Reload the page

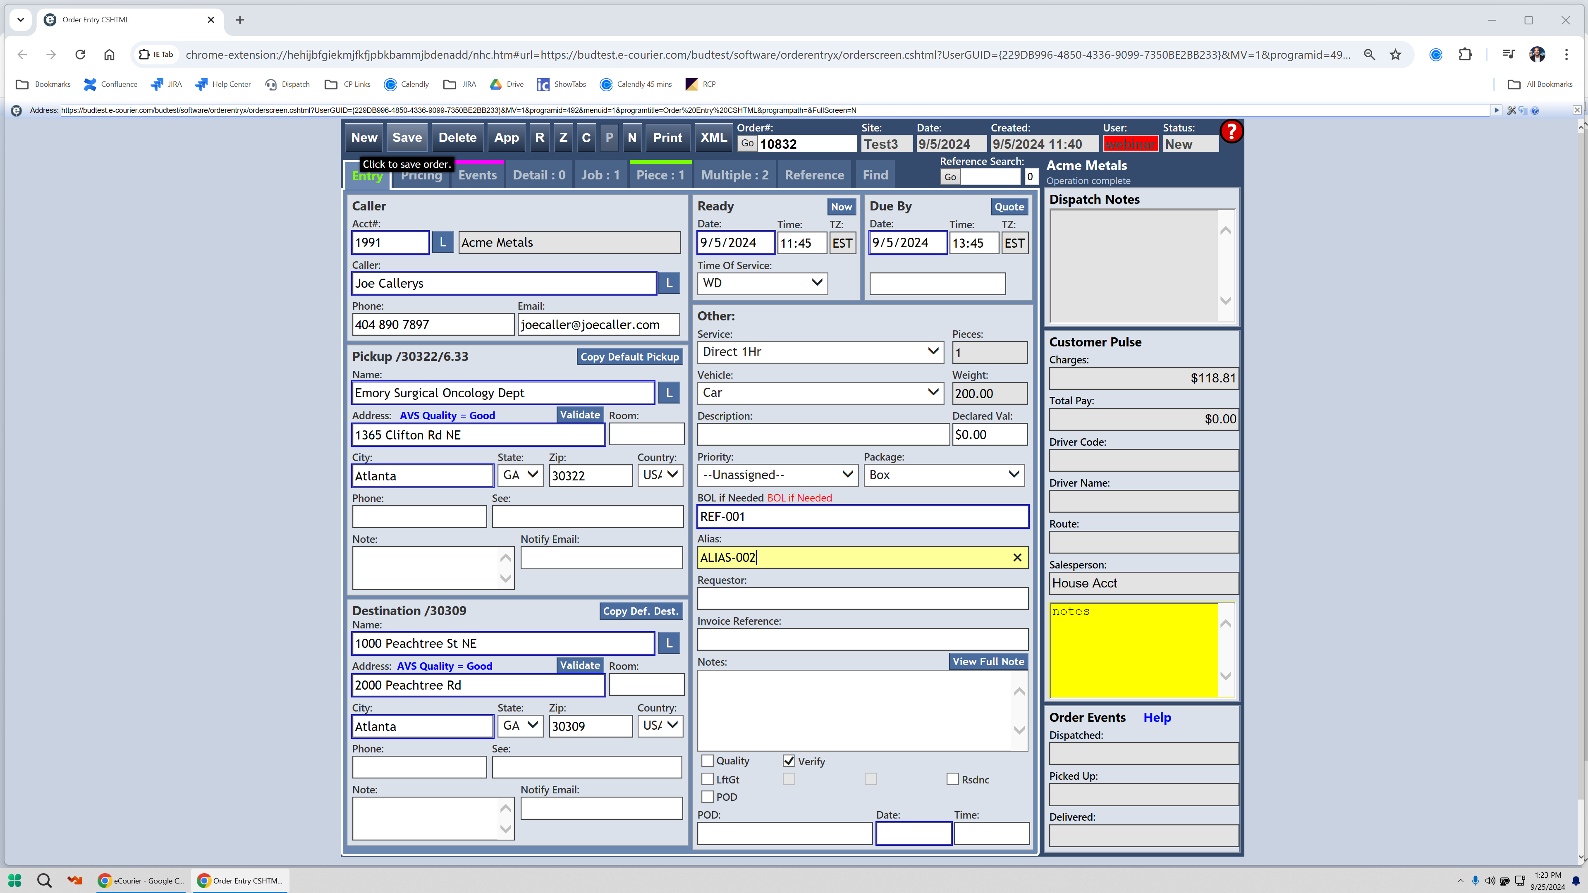click(x=80, y=54)
